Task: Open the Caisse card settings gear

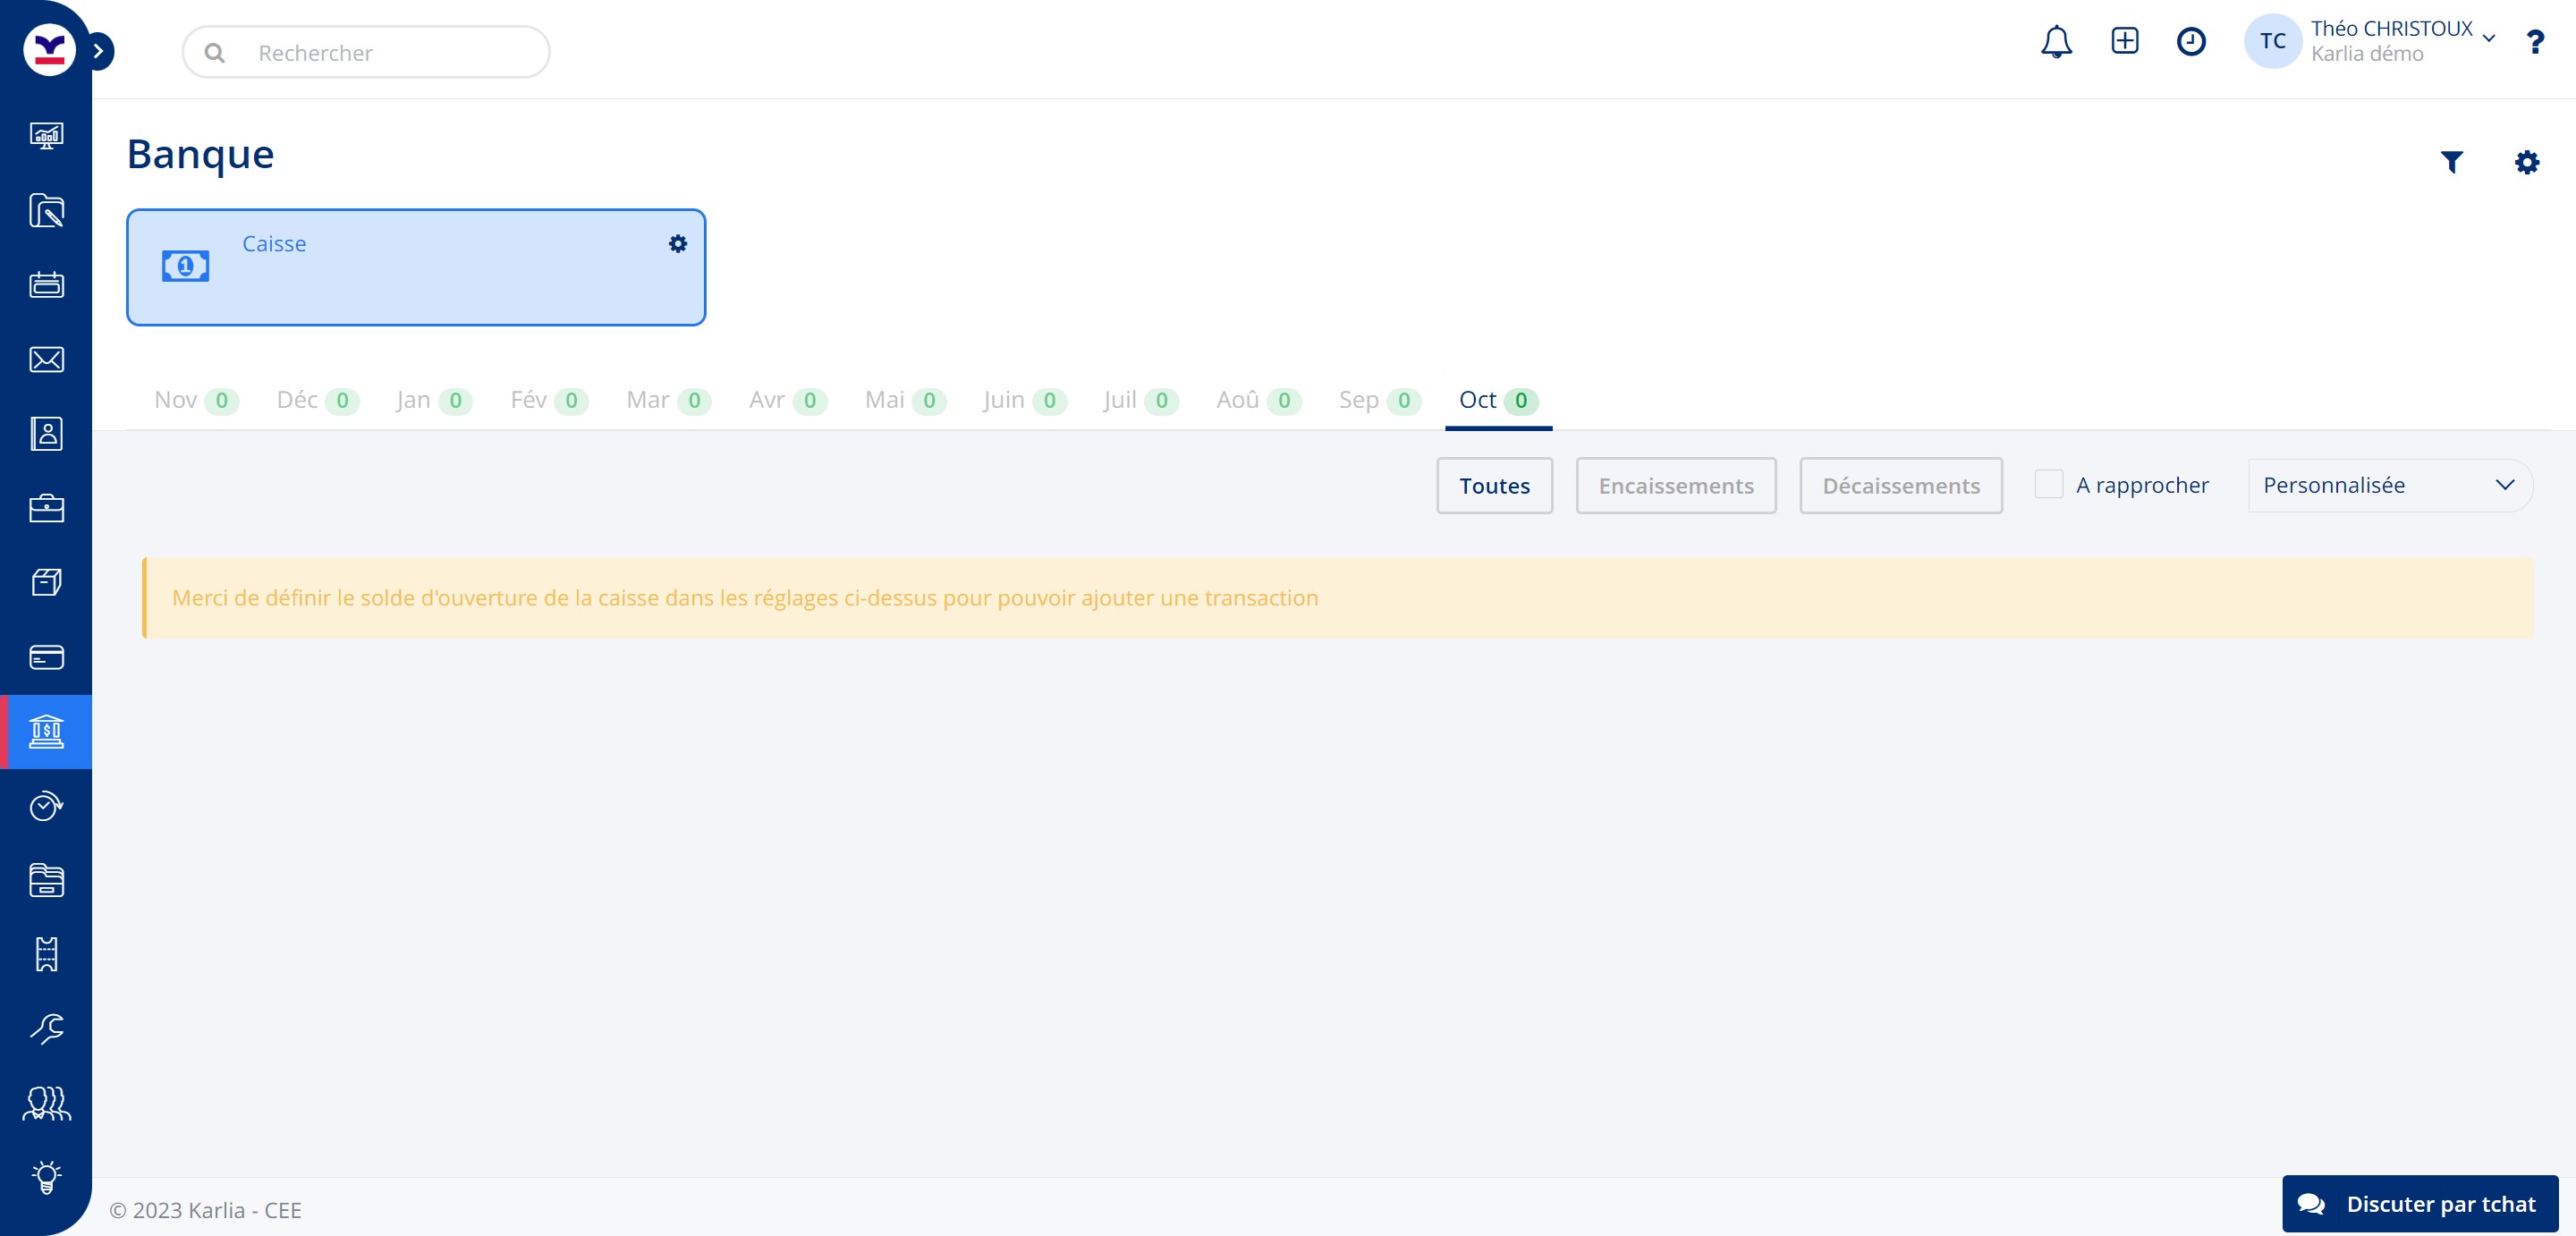Action: 678,244
